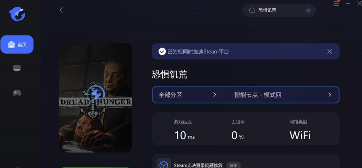
Task: Expand the 全部分区 region selector
Action: (x=187, y=95)
